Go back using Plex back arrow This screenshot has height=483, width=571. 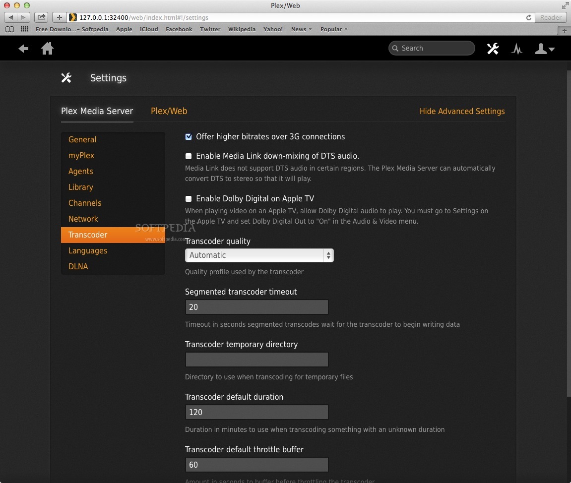(x=23, y=49)
